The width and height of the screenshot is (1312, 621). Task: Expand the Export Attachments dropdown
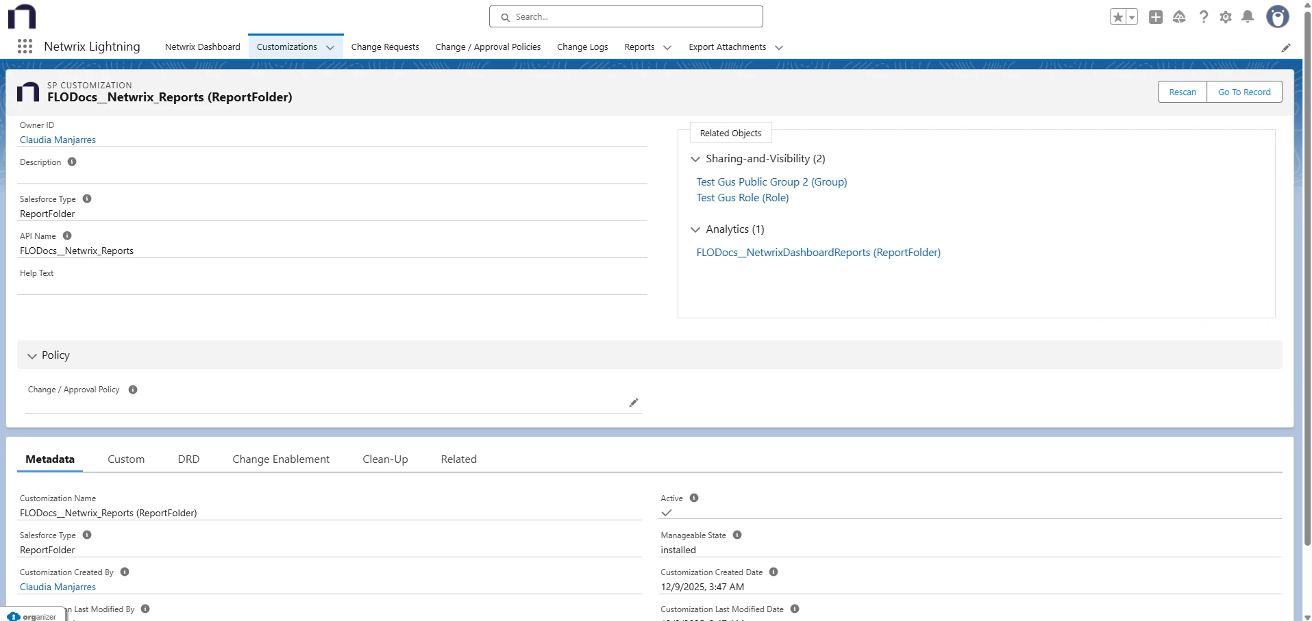pyautogui.click(x=778, y=47)
